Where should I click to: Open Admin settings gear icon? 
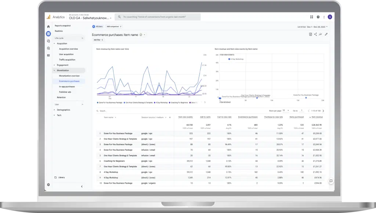(x=48, y=184)
